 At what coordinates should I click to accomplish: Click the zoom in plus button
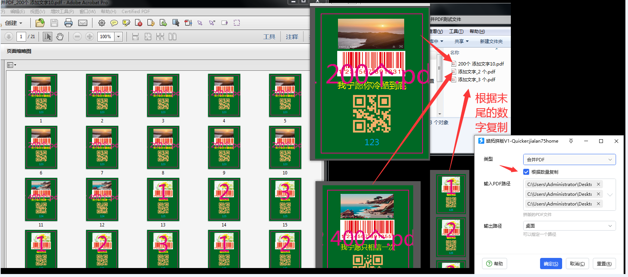[89, 36]
